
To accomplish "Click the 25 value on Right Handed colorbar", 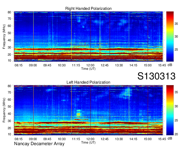I will pyautogui.click(x=176, y=50).
